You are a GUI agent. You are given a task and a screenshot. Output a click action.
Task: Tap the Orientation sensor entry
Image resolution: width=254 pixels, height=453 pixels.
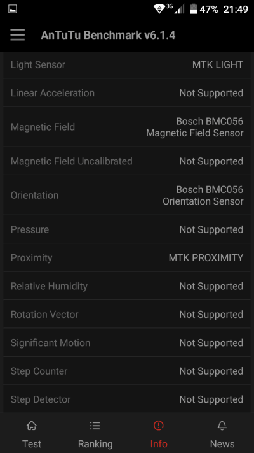[127, 196]
